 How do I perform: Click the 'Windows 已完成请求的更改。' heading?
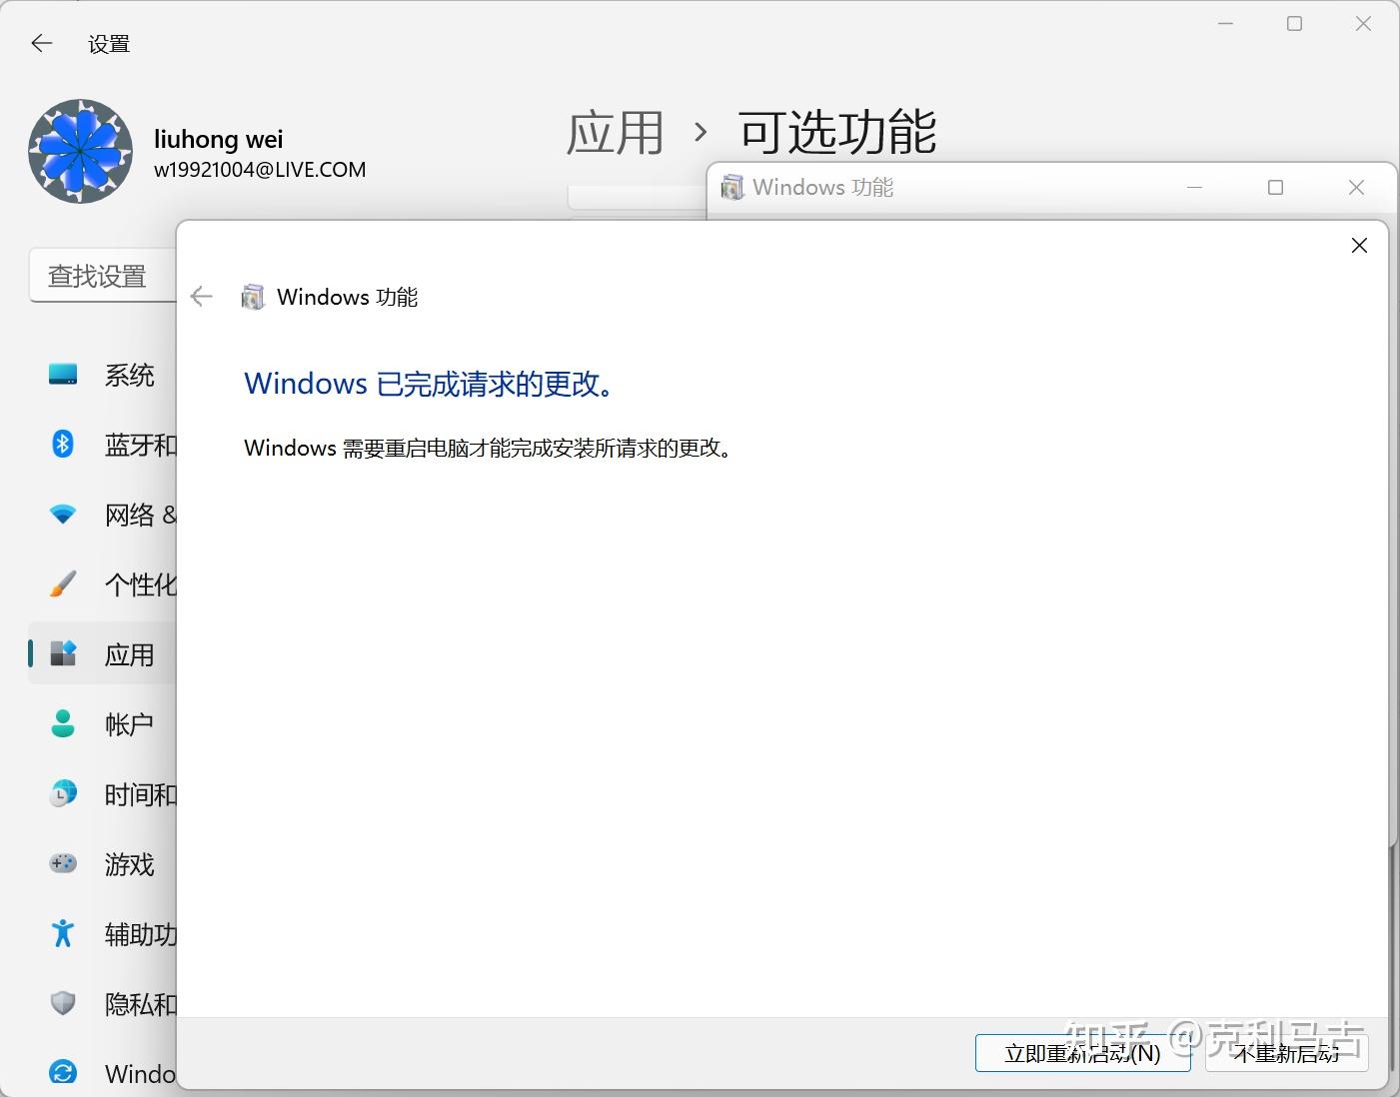(x=430, y=384)
